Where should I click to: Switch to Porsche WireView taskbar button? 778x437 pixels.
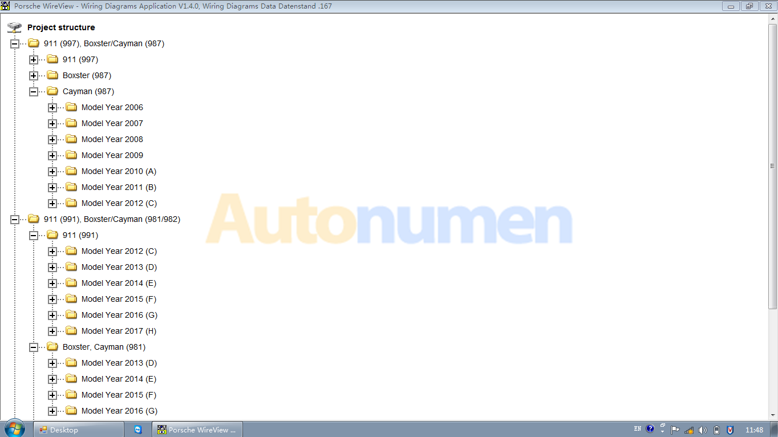click(x=197, y=430)
